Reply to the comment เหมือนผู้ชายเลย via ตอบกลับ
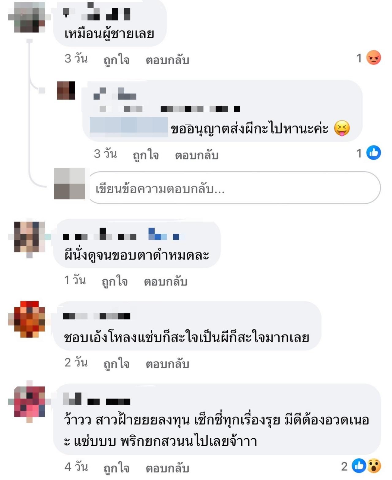Screen dimensions: 392x480 tap(167, 60)
